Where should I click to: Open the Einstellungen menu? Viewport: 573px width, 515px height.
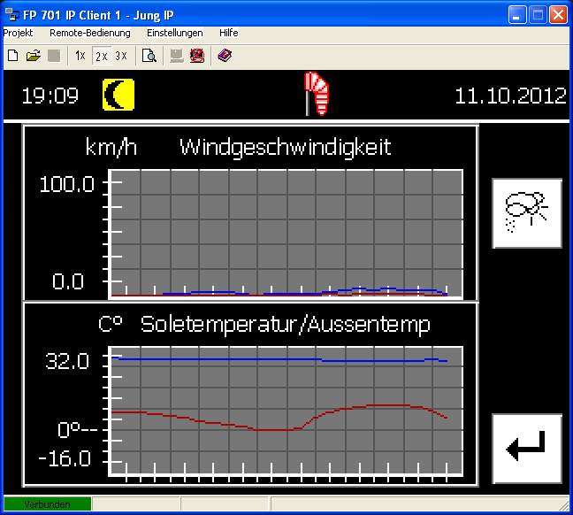point(175,33)
